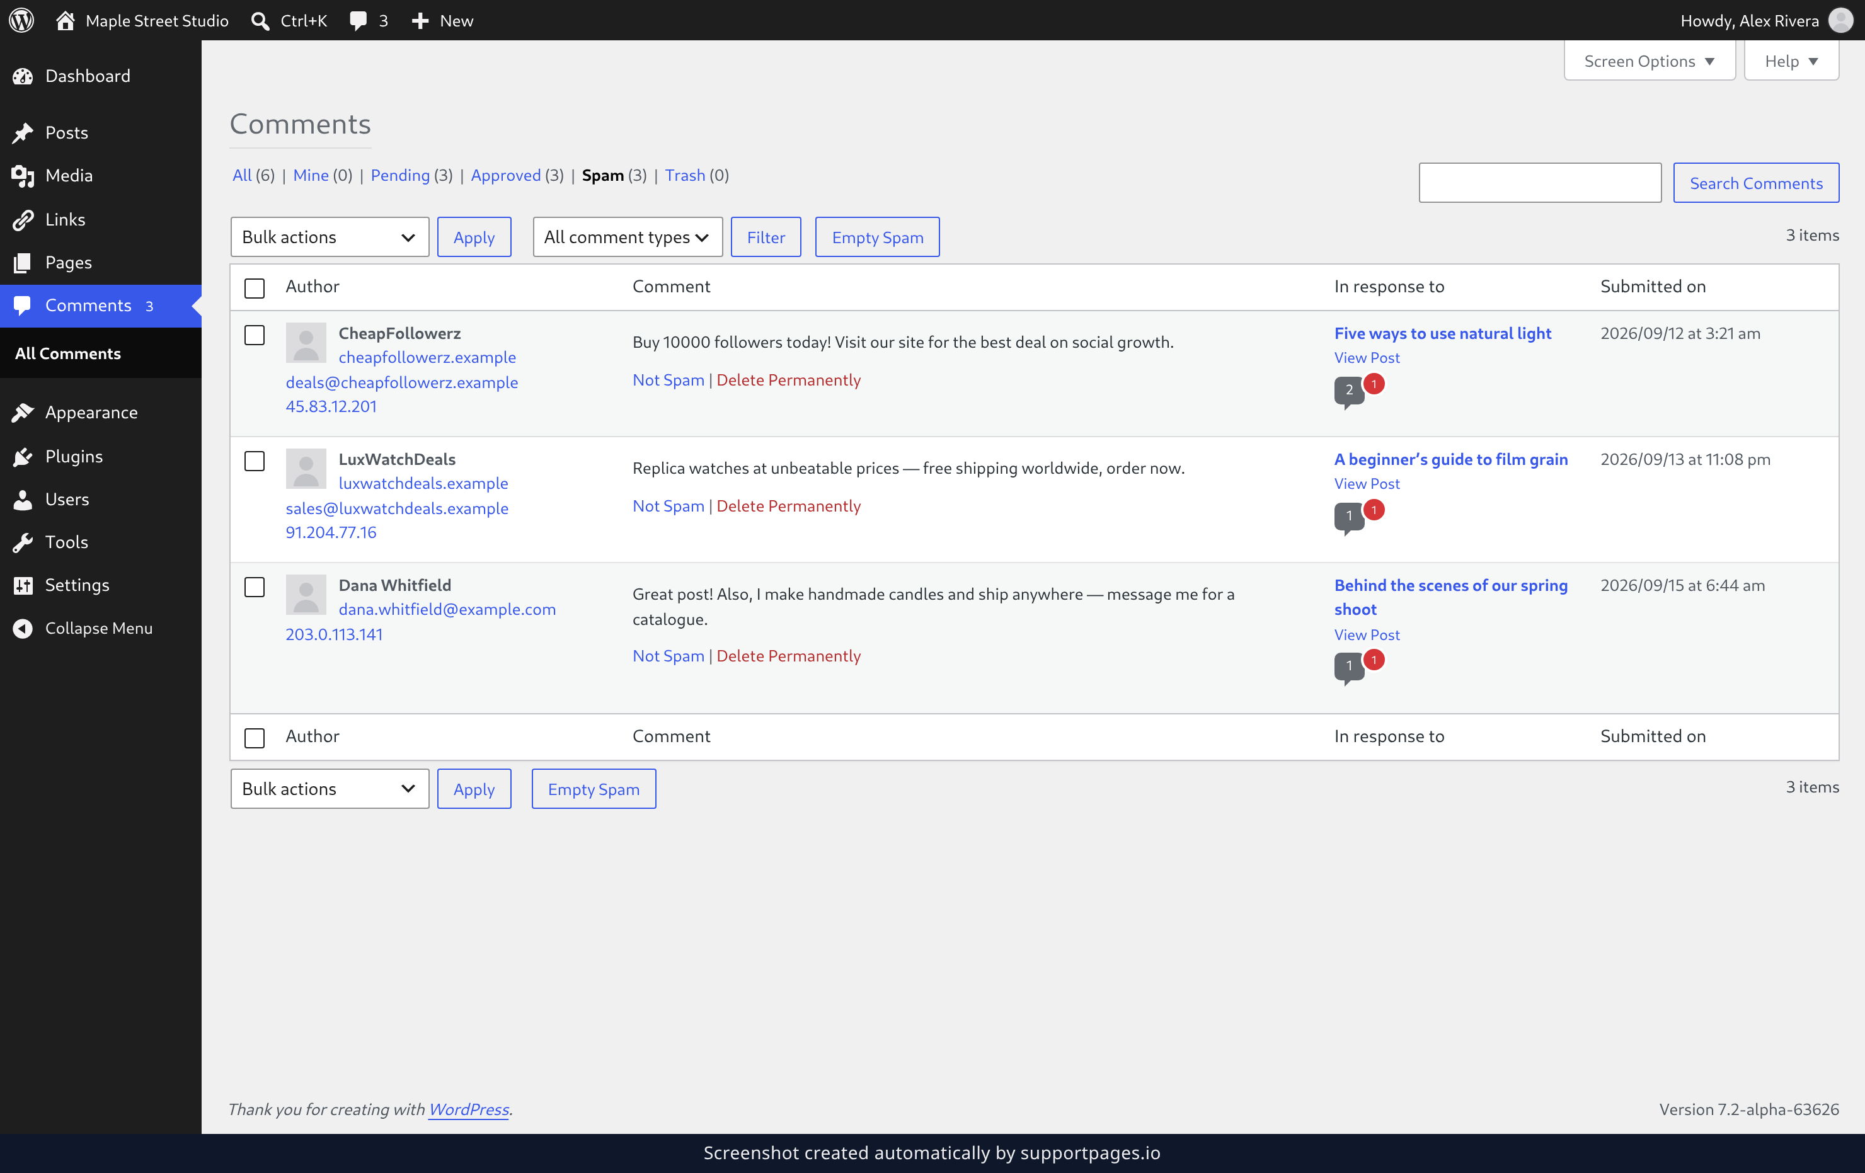The height and width of the screenshot is (1173, 1865).
Task: Switch to the Pending comments view
Action: click(399, 175)
